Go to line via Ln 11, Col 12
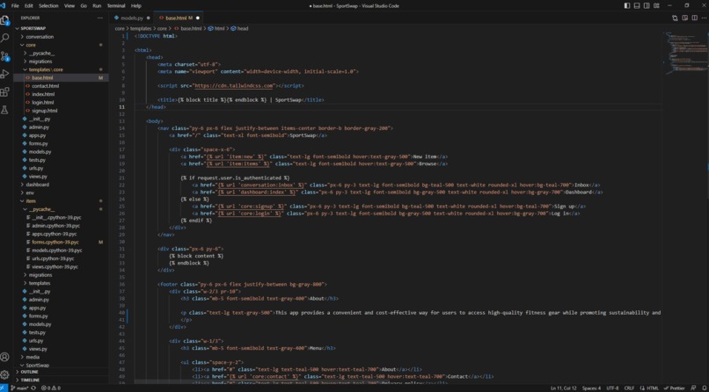 [563, 388]
